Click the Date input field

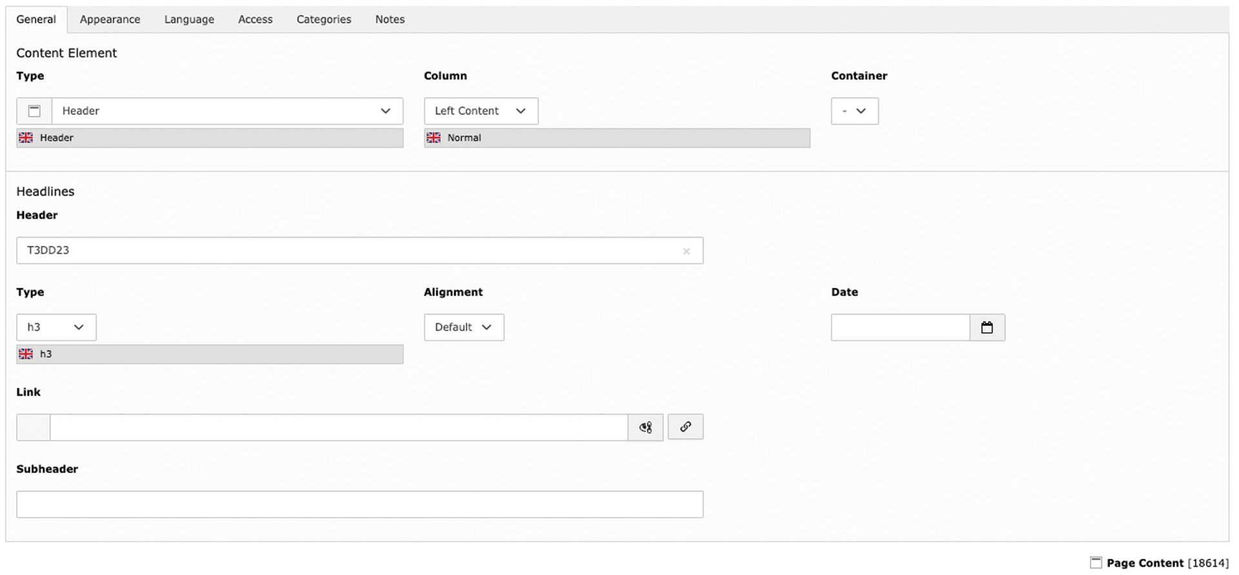[900, 327]
